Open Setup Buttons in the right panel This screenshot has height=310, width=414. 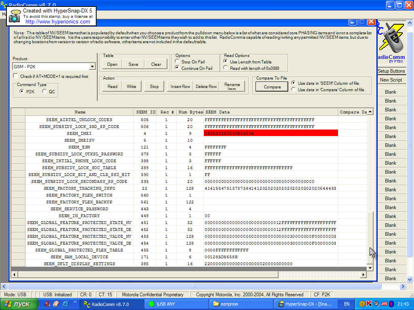(x=391, y=71)
